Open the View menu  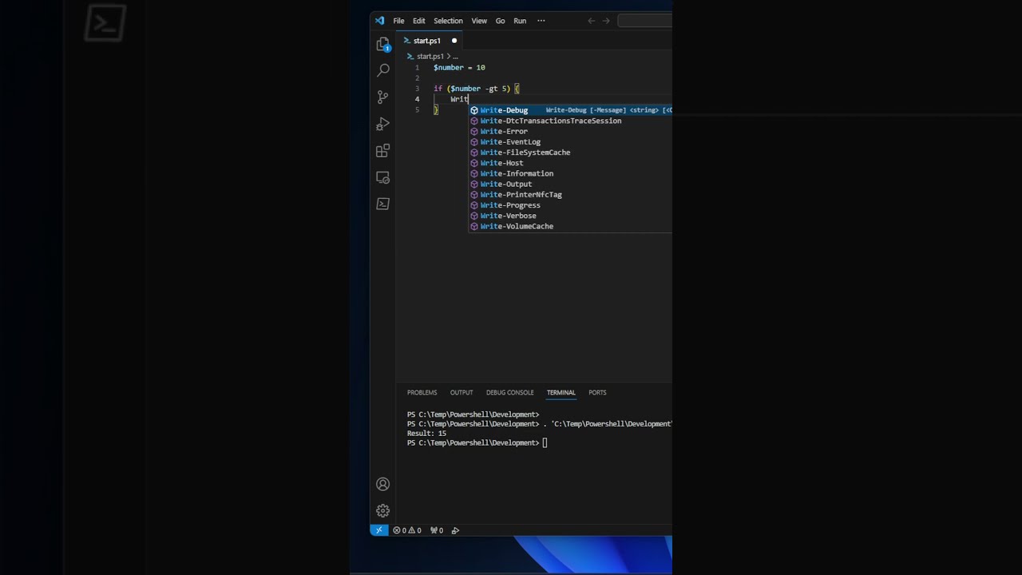coord(479,21)
